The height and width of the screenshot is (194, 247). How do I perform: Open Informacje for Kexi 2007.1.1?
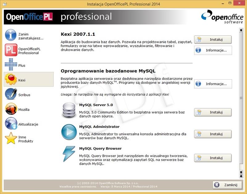213,50
